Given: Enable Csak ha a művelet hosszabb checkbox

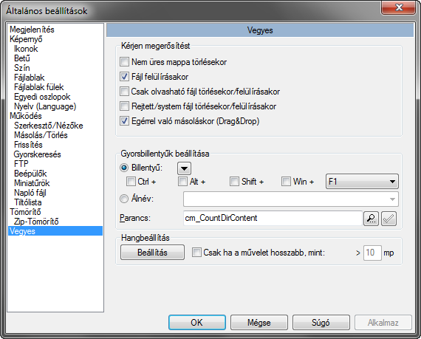Looking at the screenshot, I should [196, 253].
